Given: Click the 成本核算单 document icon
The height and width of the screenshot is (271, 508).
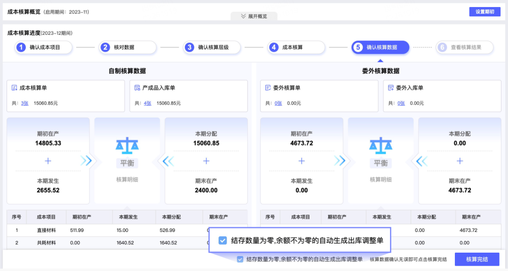Looking at the screenshot, I should (15, 88).
